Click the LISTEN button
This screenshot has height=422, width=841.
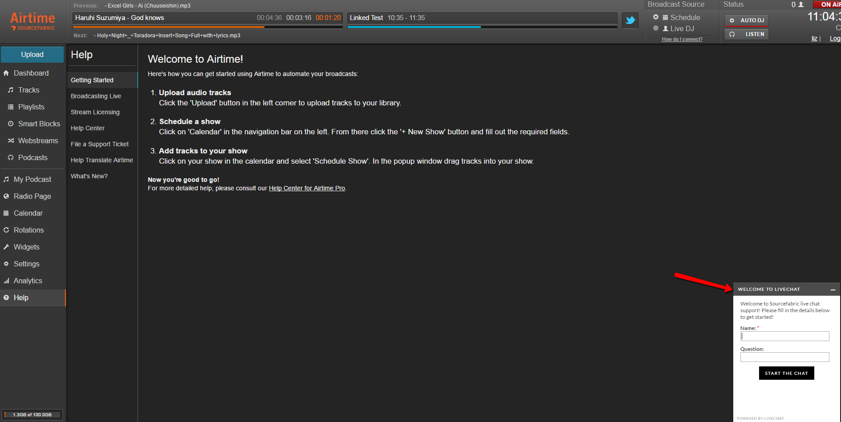tap(747, 34)
